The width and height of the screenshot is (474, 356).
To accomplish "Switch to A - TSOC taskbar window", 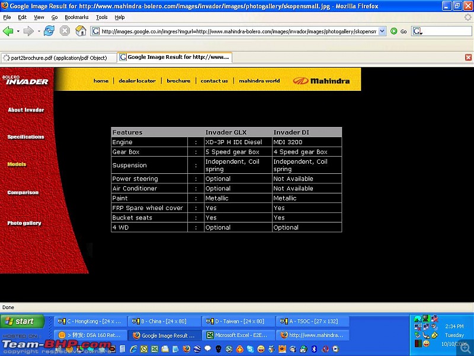I will (x=312, y=321).
